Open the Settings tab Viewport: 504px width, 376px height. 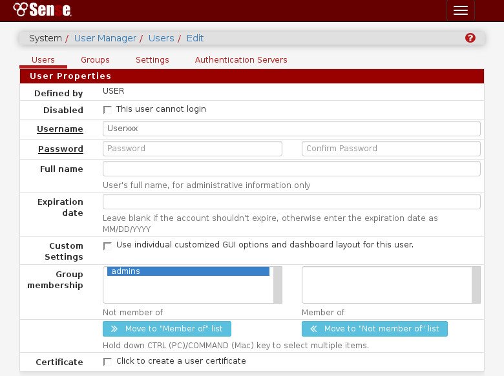click(x=152, y=60)
